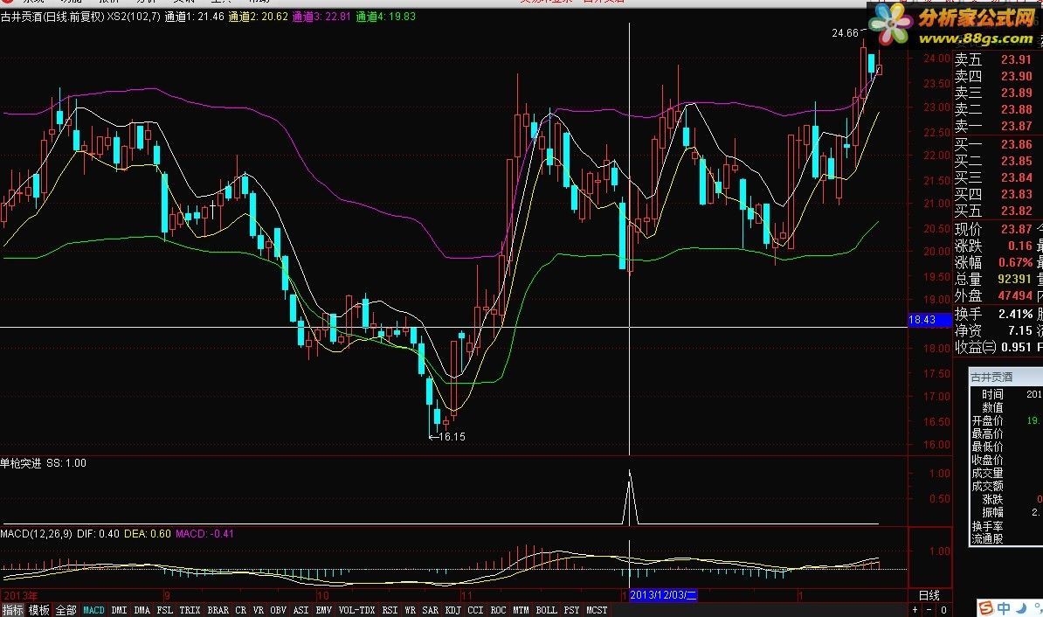
Task: Select the ROC indicator tab
Action: tap(498, 610)
